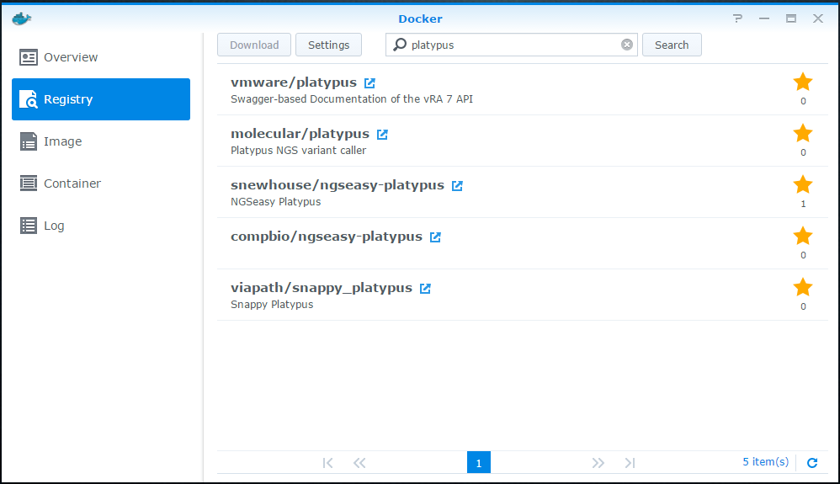Screen dimensions: 840x484
Task: Click the star on snewhouse/ngseasy-platypus row
Action: pos(803,184)
